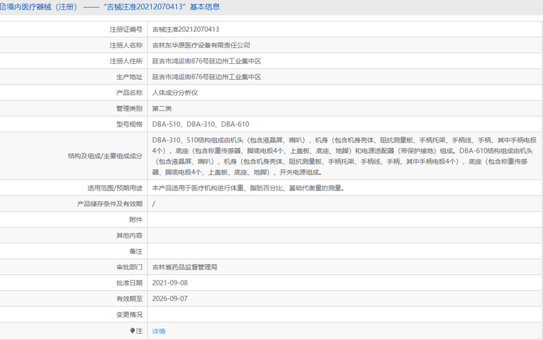Click the label 变更情况
This screenshot has height=340, width=543.
pos(129,314)
